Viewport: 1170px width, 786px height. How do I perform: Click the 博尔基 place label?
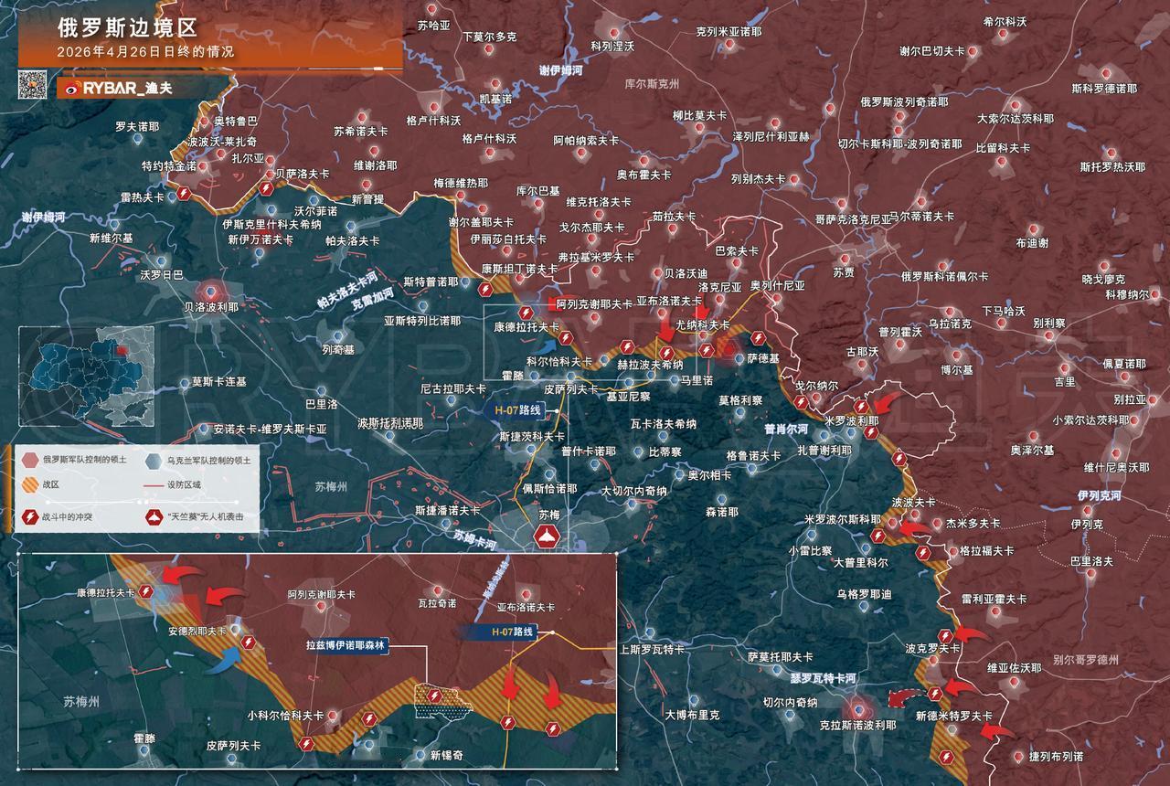point(957,370)
